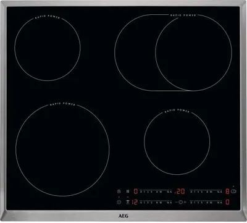The image size is (247, 223).
Task: Tap the double-oval outer ring zone key
Action: coord(233,191)
